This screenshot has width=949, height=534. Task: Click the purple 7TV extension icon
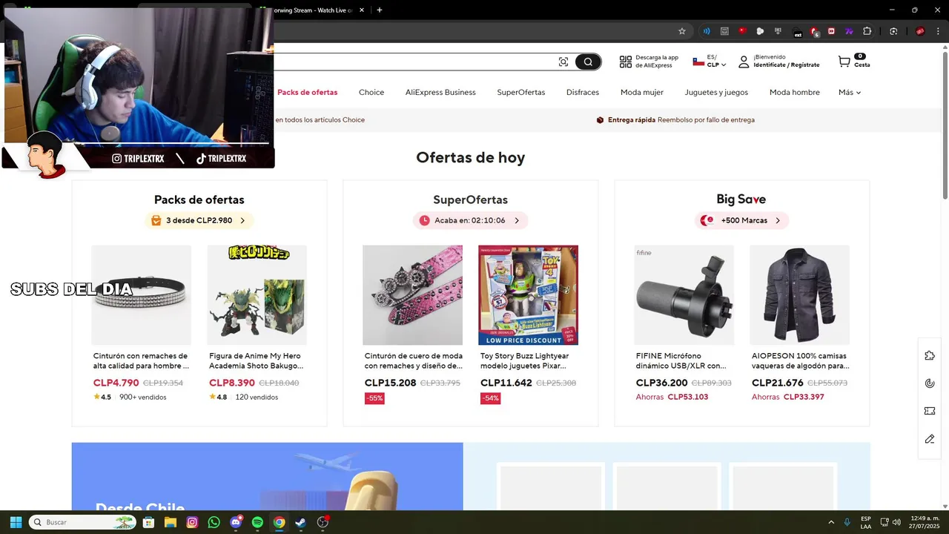click(849, 31)
